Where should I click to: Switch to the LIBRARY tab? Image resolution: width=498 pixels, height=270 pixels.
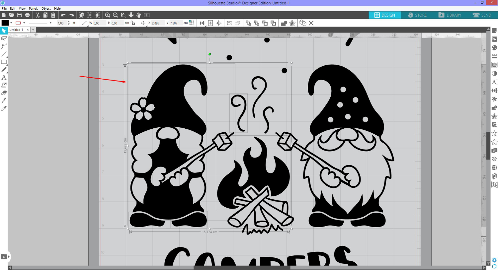(x=450, y=15)
